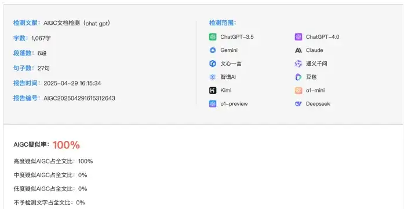This screenshot has width=408, height=209.
Task: Click the 豆包 icon
Action: point(298,77)
